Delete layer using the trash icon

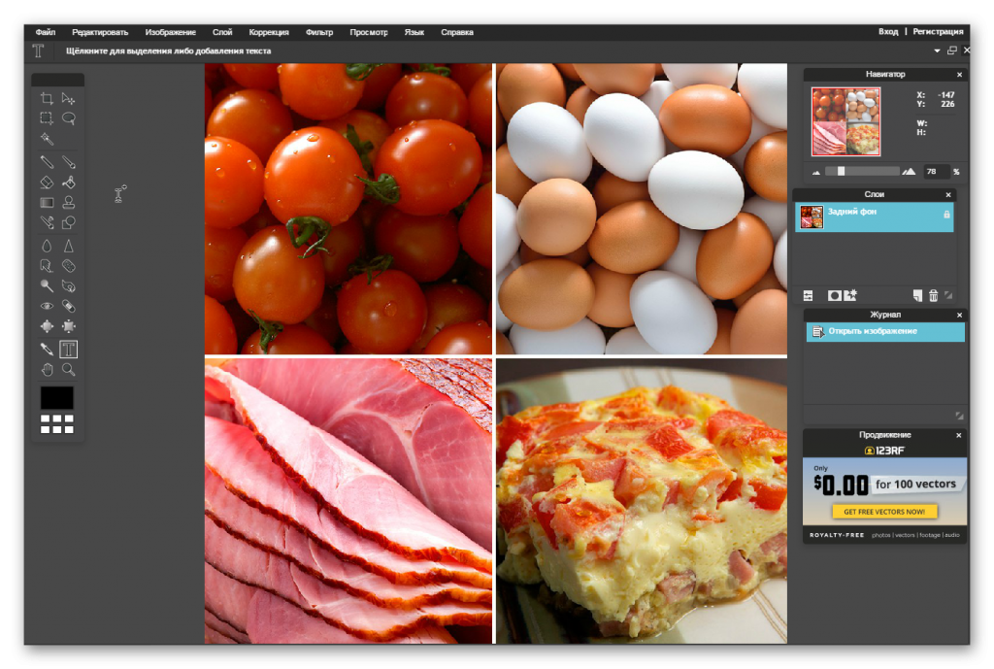[934, 295]
